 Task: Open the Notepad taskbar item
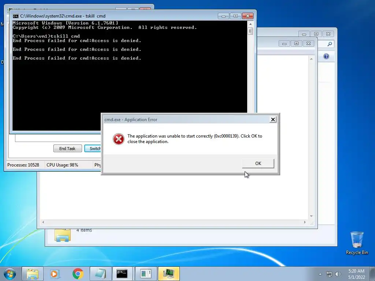[100, 274]
